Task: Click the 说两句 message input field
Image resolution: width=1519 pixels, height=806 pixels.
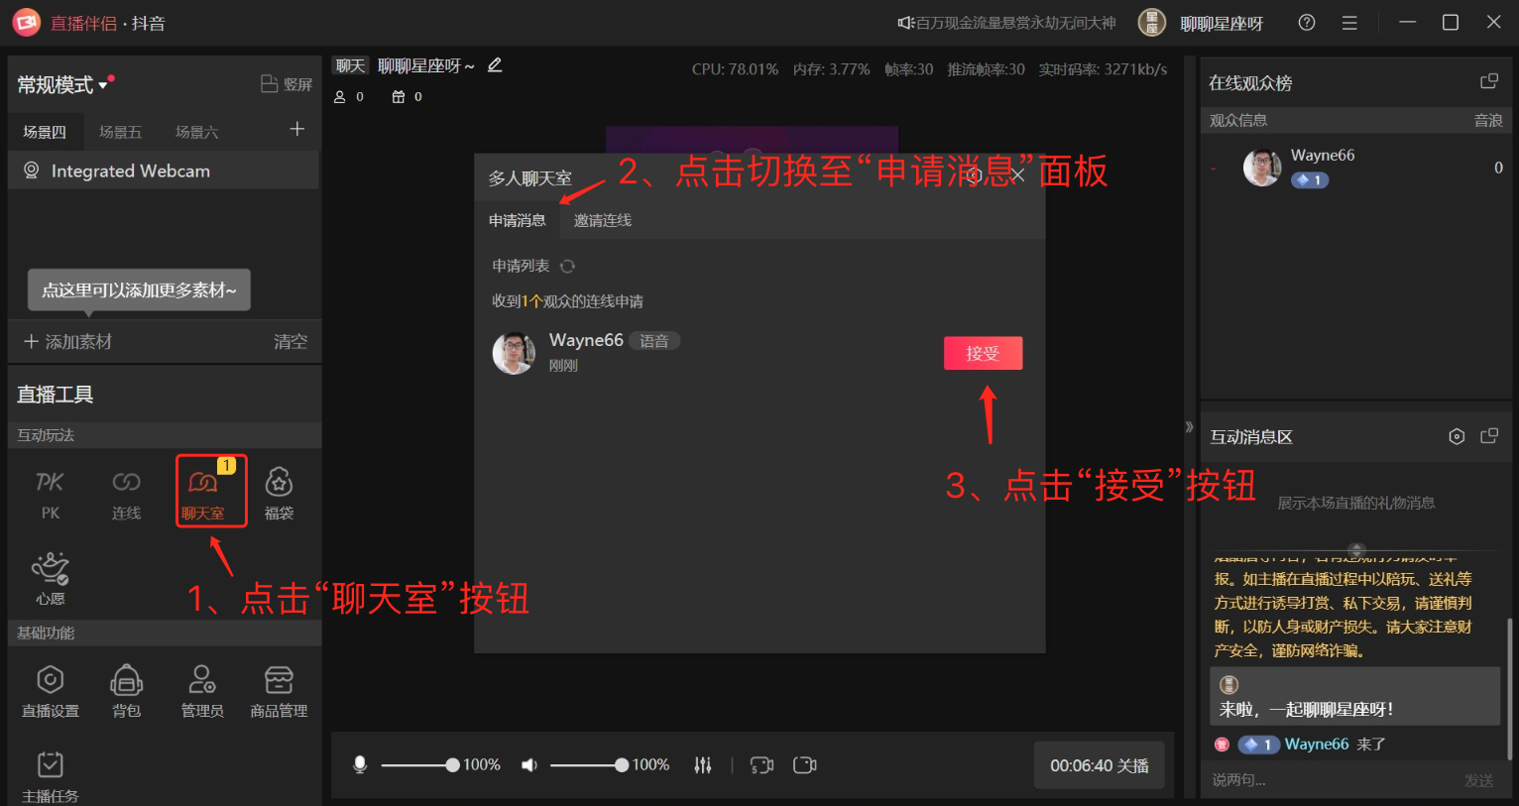Action: (1329, 780)
